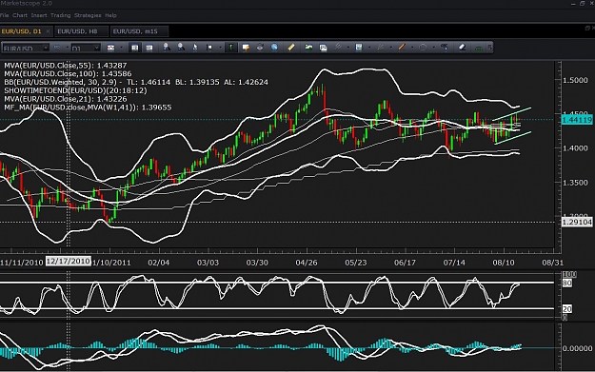Screen dimensions: 595x372
Task: Click the 04/26 date on time axis
Action: coord(307,263)
